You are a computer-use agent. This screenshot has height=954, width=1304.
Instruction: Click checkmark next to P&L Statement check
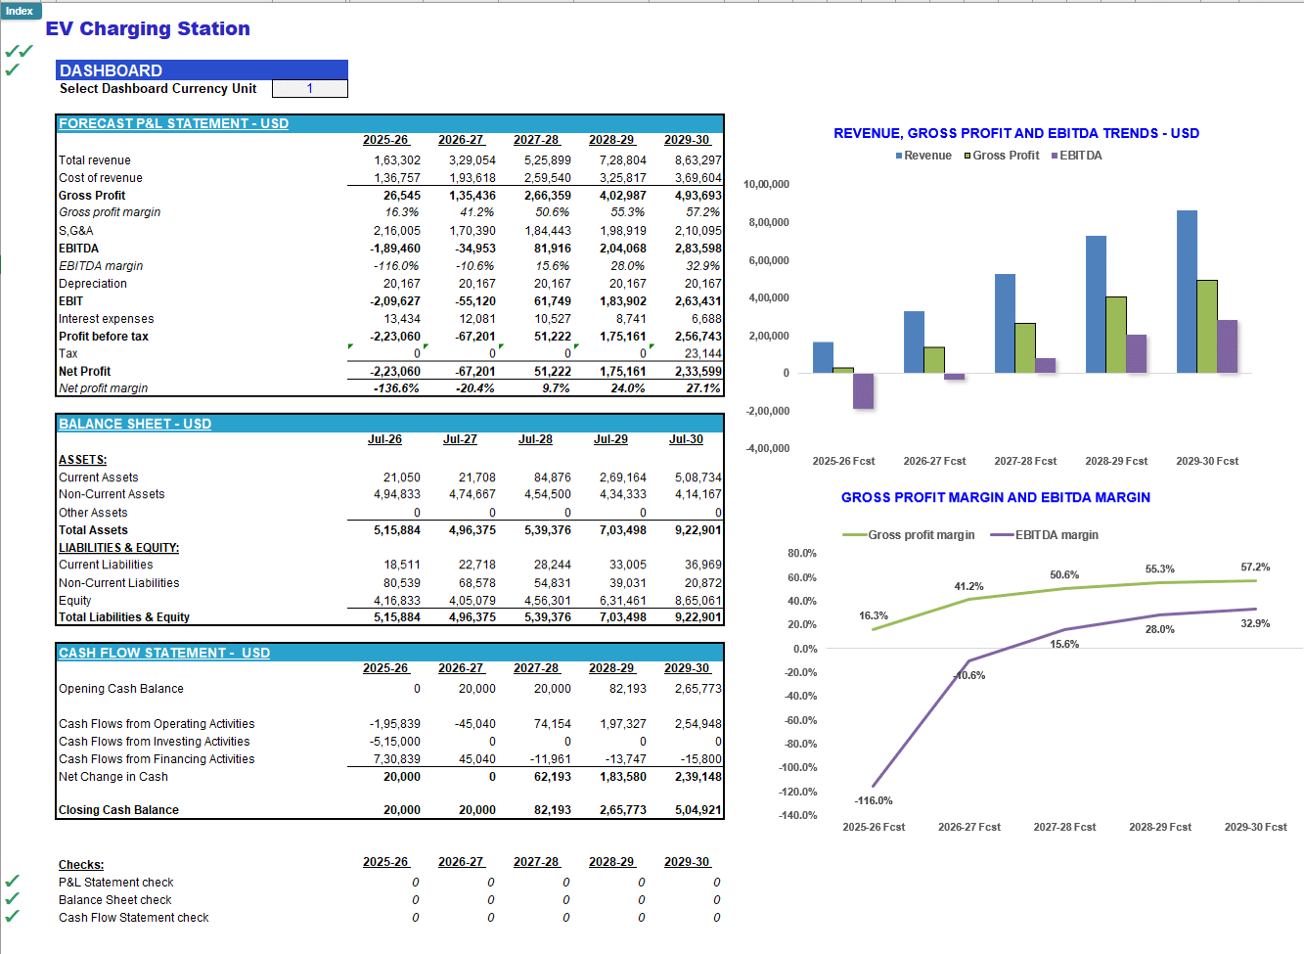point(12,882)
